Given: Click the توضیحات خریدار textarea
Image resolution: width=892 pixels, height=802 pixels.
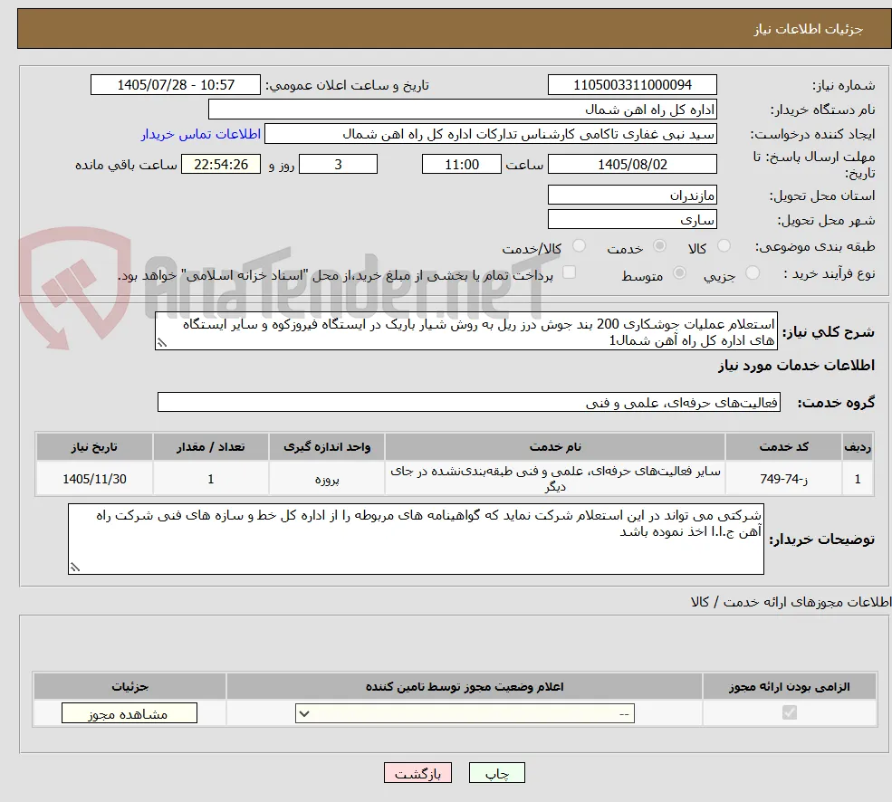Looking at the screenshot, I should click(416, 539).
